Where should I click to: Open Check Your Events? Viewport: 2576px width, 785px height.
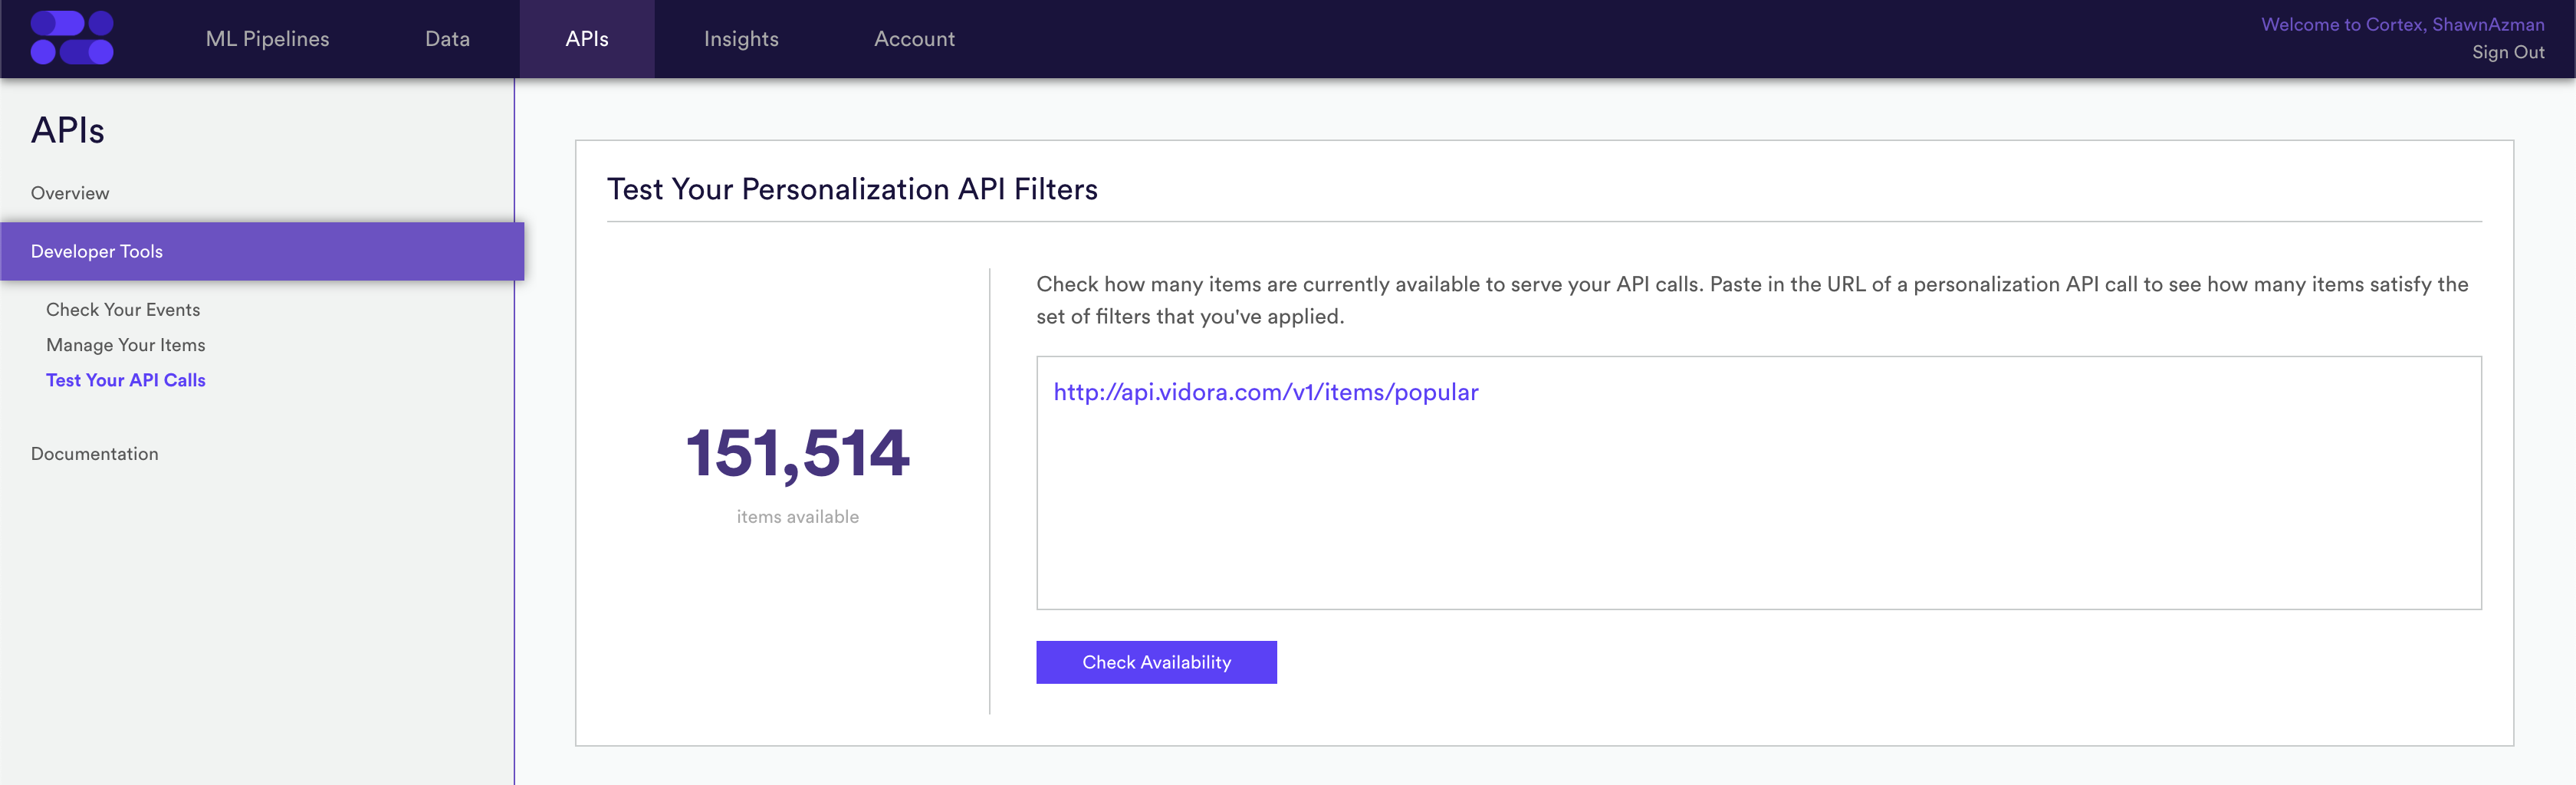pos(123,310)
